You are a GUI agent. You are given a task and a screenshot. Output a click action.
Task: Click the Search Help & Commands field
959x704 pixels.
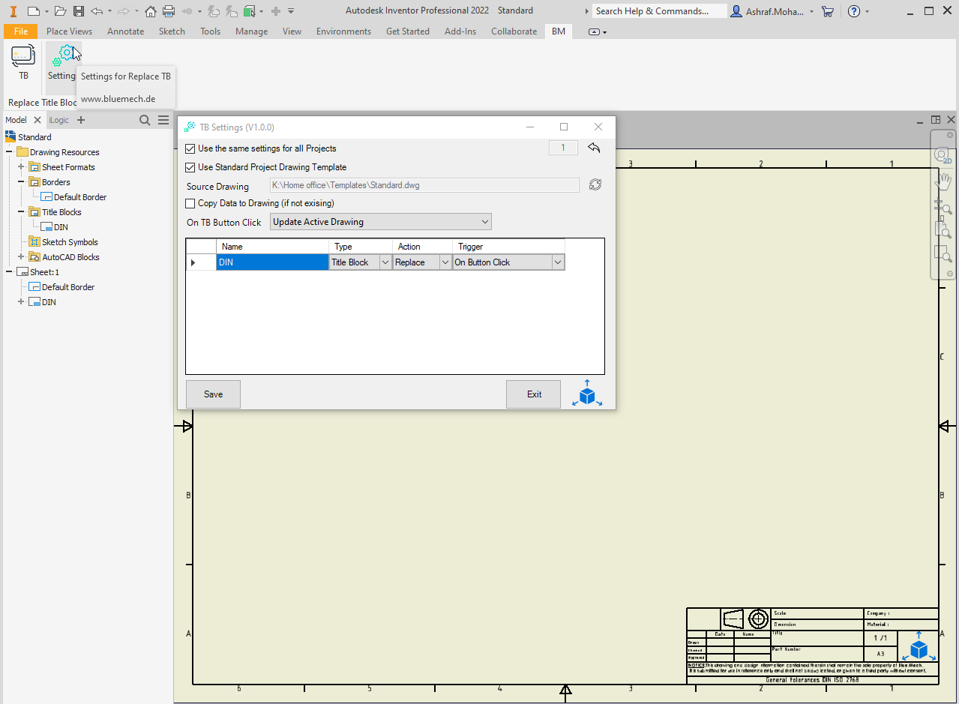point(658,11)
